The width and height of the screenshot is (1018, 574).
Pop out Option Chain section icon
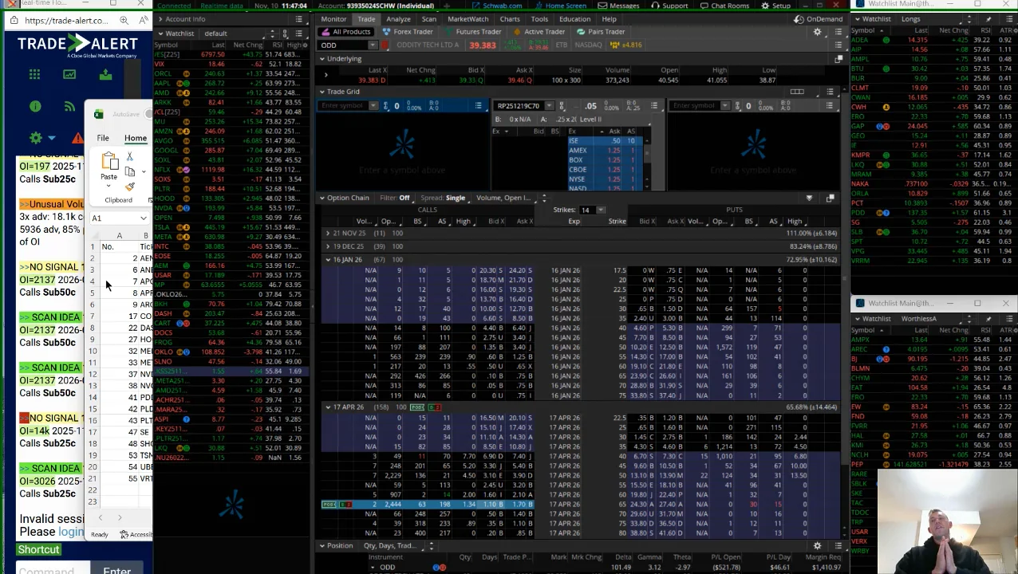[830, 198]
